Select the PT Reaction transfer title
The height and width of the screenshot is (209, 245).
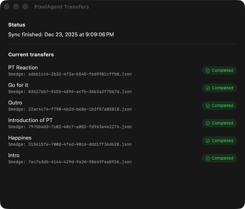(23, 67)
